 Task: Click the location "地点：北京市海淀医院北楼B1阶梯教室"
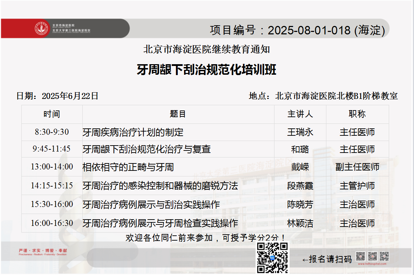(x=323, y=96)
